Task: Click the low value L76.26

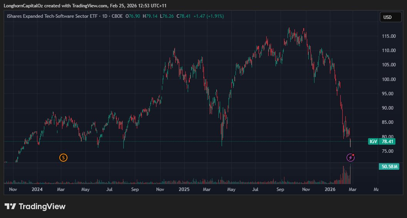Action: (167, 16)
